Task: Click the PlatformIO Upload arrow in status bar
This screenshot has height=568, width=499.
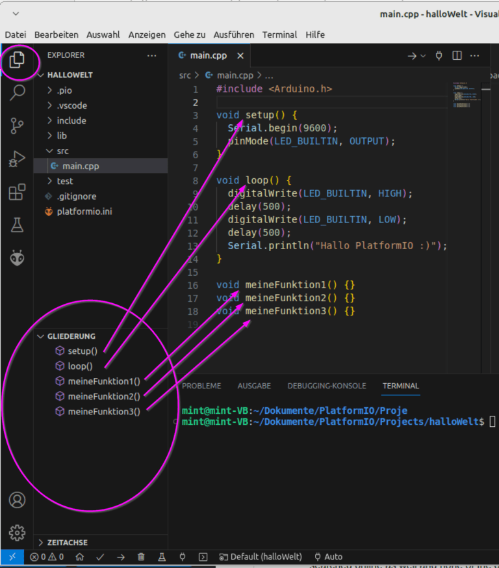Action: tap(121, 557)
